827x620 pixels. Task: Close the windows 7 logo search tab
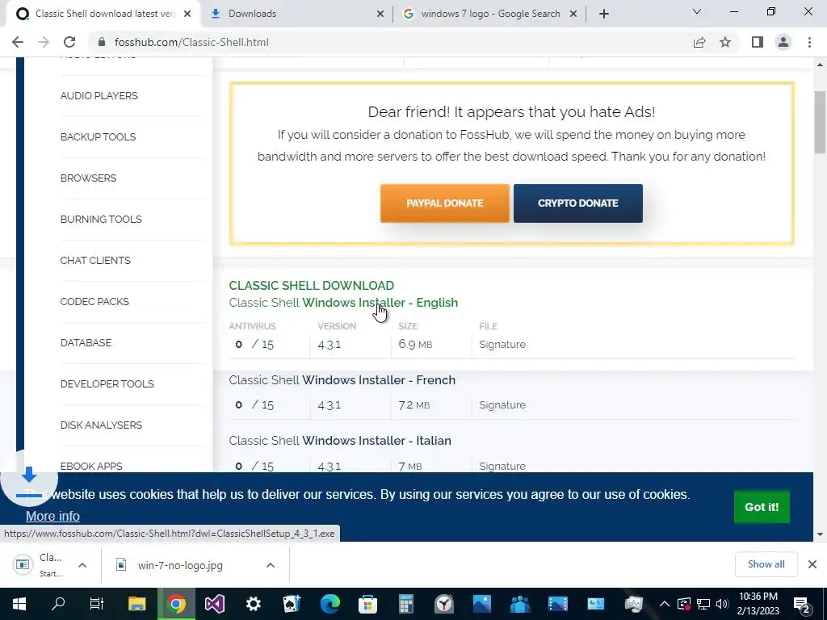pyautogui.click(x=573, y=14)
